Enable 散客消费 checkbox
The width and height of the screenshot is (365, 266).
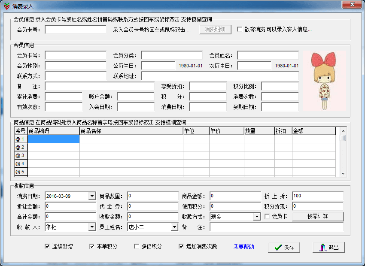pyautogui.click(x=240, y=29)
